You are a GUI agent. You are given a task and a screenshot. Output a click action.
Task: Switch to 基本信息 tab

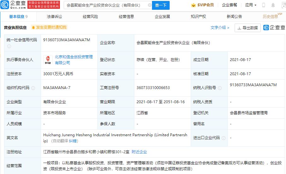(18, 17)
